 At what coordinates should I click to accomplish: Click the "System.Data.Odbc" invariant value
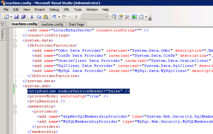tap(151, 50)
